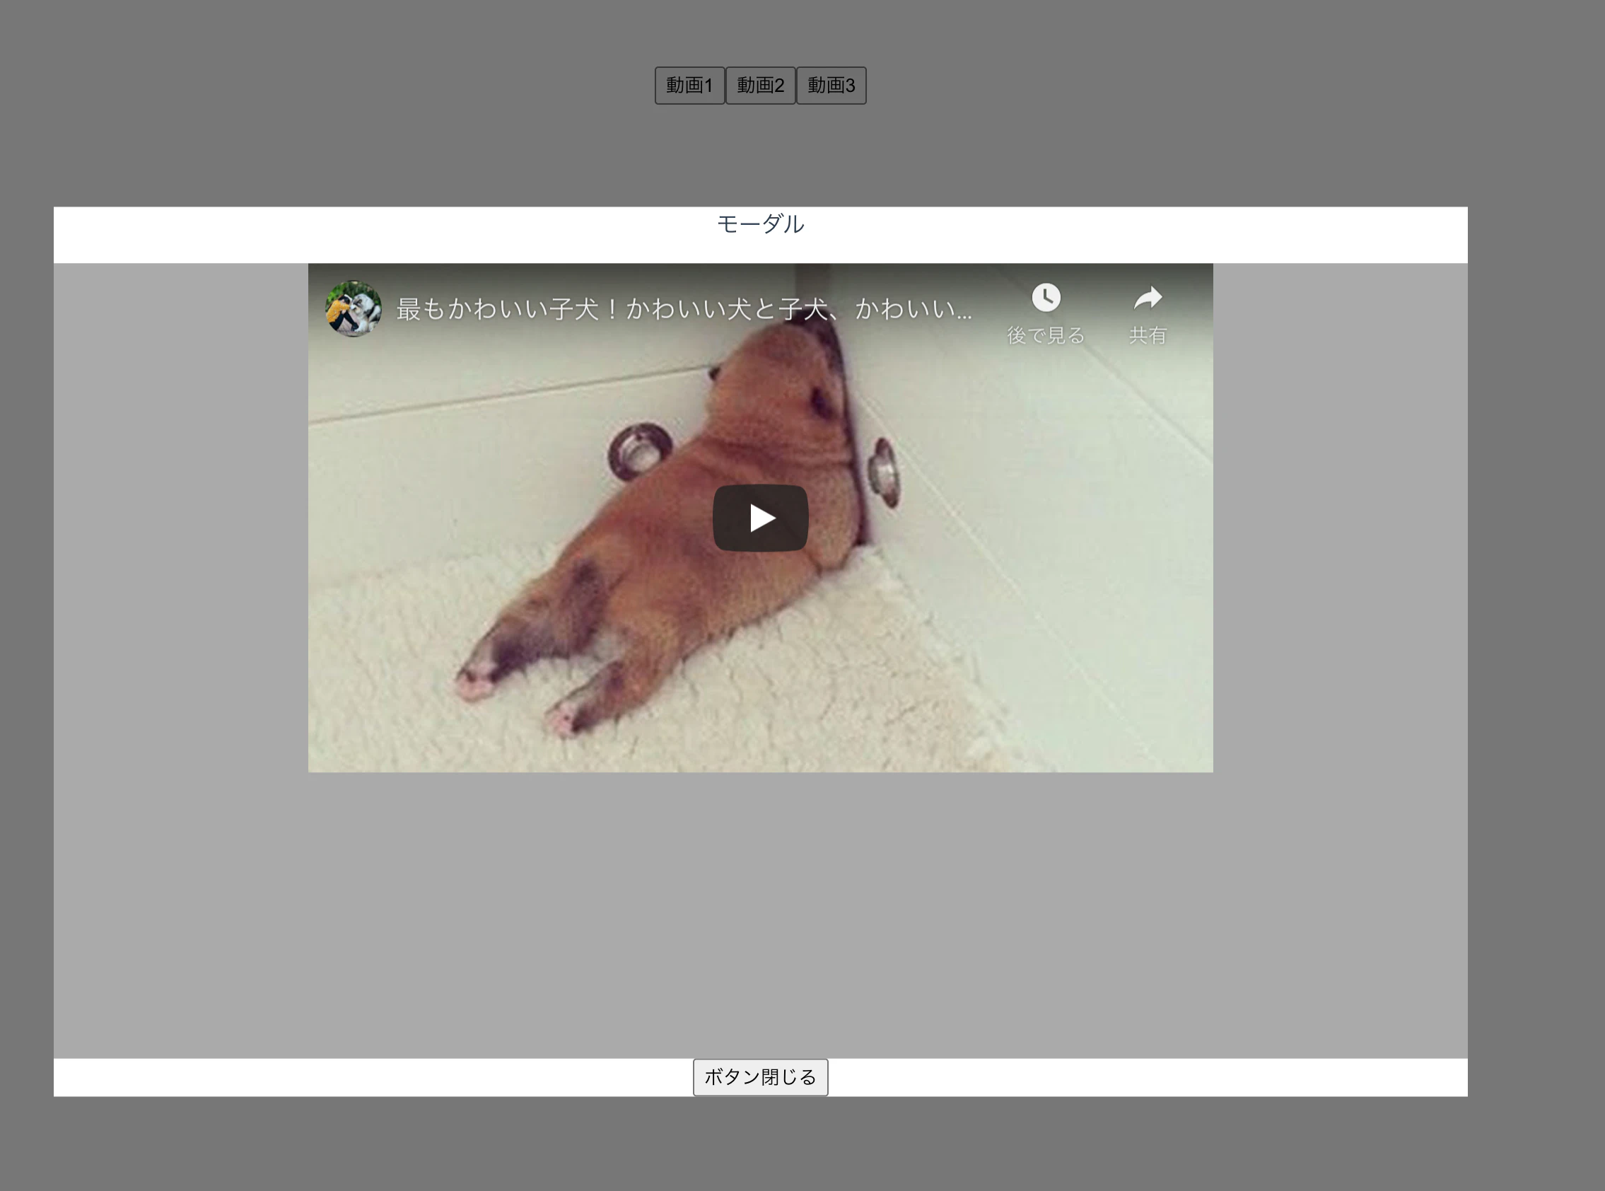Viewport: 1605px width, 1191px height.
Task: Open the channel avatar icon
Action: 353,308
